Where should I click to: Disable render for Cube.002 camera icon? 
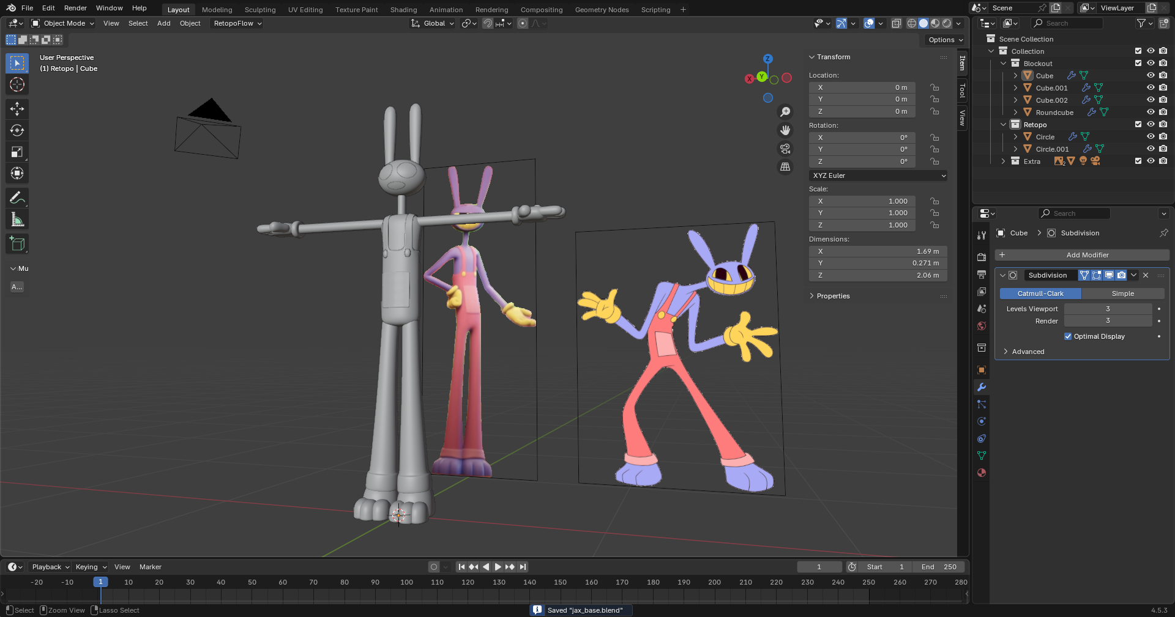click(x=1163, y=100)
